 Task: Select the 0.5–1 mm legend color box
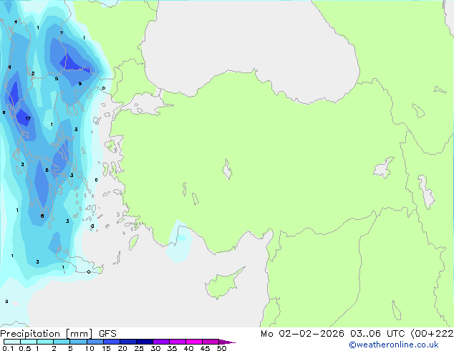click(x=29, y=342)
